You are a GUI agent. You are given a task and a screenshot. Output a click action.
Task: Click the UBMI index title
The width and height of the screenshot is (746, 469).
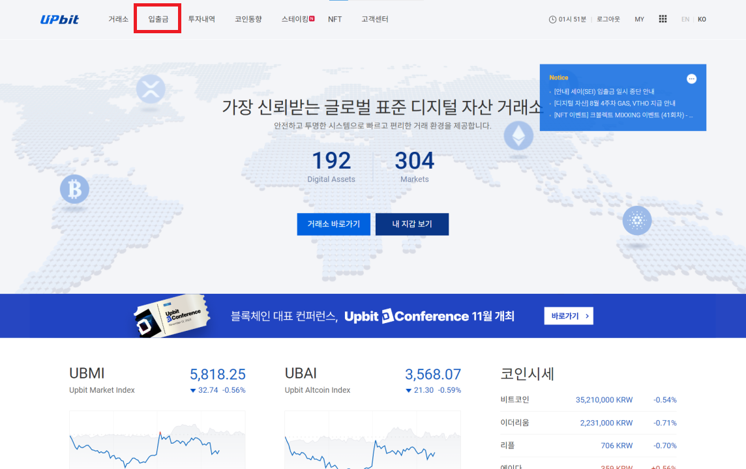[87, 373]
